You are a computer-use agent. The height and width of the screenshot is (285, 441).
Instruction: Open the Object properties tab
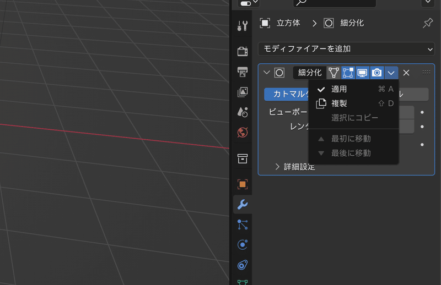tap(243, 184)
